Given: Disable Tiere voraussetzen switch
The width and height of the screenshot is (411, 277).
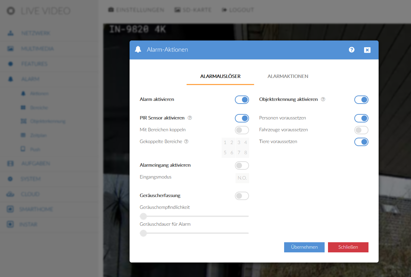Looking at the screenshot, I should tap(361, 142).
